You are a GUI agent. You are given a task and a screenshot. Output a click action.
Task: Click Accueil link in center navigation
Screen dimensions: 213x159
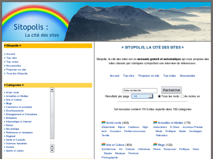(x=115, y=76)
